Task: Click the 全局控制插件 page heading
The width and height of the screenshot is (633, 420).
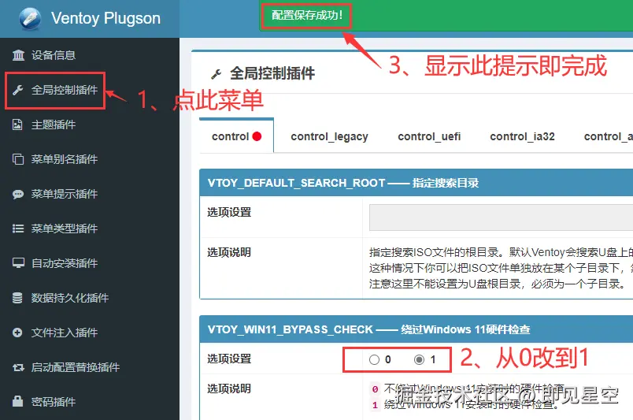Action: [272, 73]
